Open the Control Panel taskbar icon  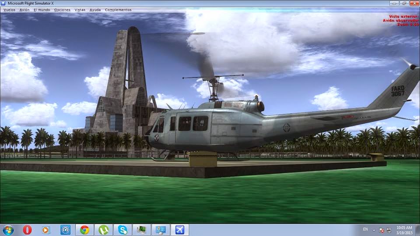(x=161, y=230)
